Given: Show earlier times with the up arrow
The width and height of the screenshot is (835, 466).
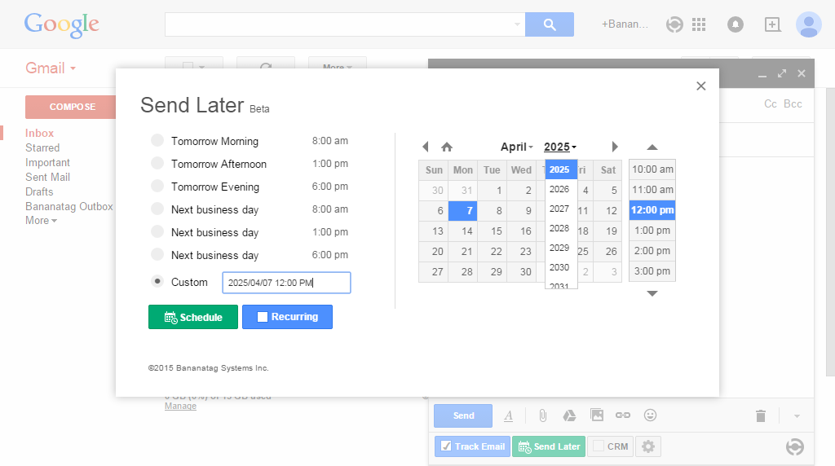Looking at the screenshot, I should tap(652, 147).
